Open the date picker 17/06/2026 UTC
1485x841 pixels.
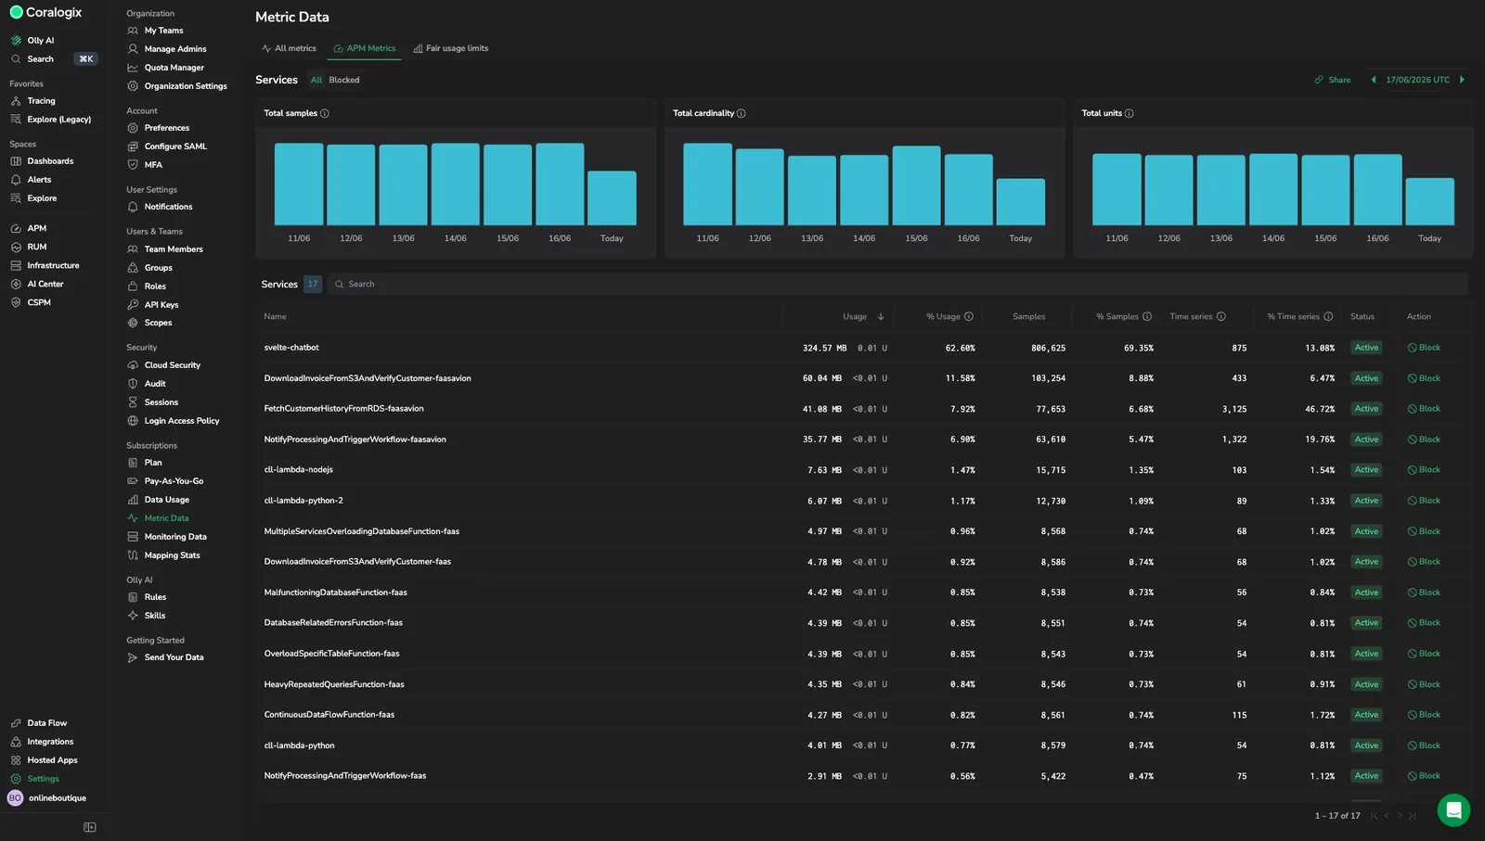[x=1417, y=80]
